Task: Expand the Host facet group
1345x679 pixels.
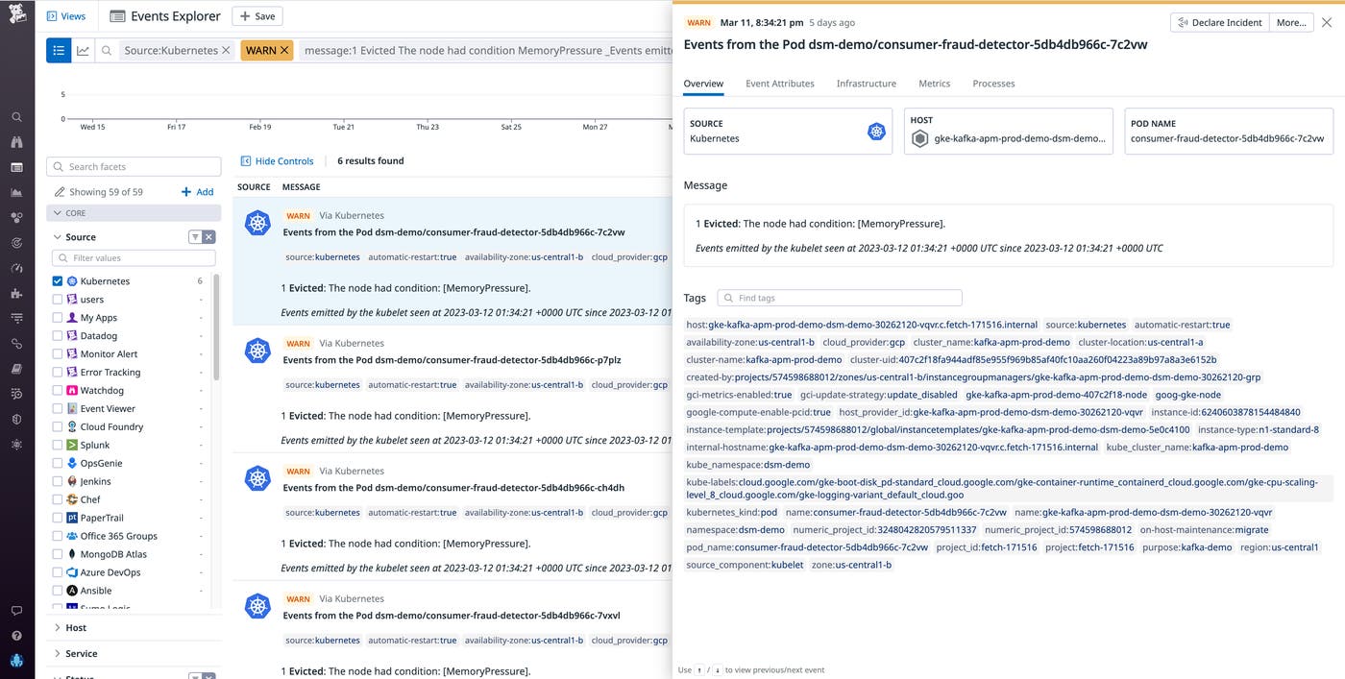Action: [x=76, y=628]
